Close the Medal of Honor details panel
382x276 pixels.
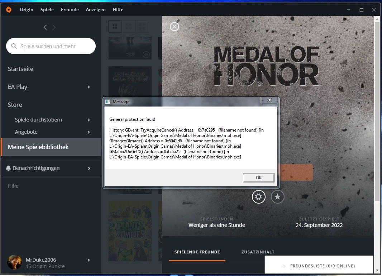(175, 27)
